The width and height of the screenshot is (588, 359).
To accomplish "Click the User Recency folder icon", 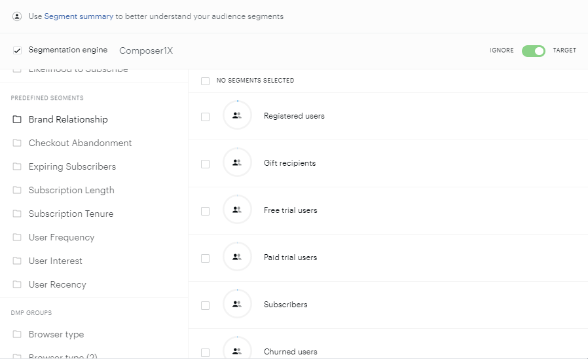I will point(17,284).
